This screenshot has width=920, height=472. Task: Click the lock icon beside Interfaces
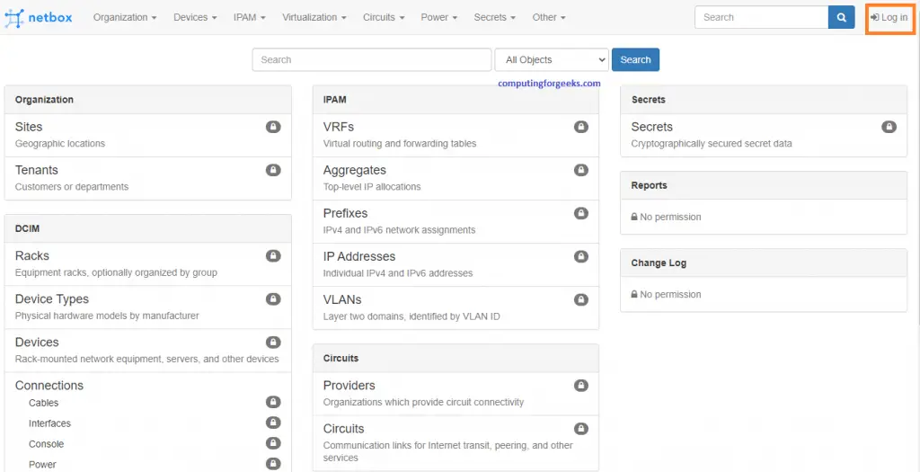tap(273, 422)
